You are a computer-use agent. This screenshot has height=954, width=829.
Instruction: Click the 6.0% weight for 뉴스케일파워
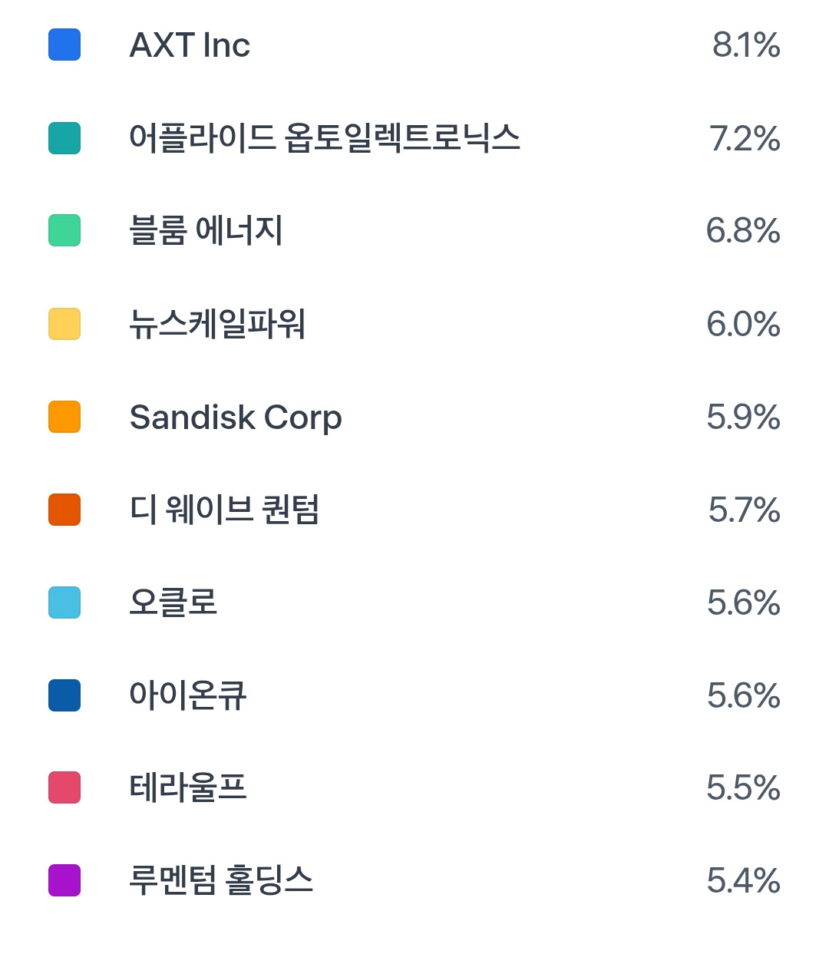[743, 324]
